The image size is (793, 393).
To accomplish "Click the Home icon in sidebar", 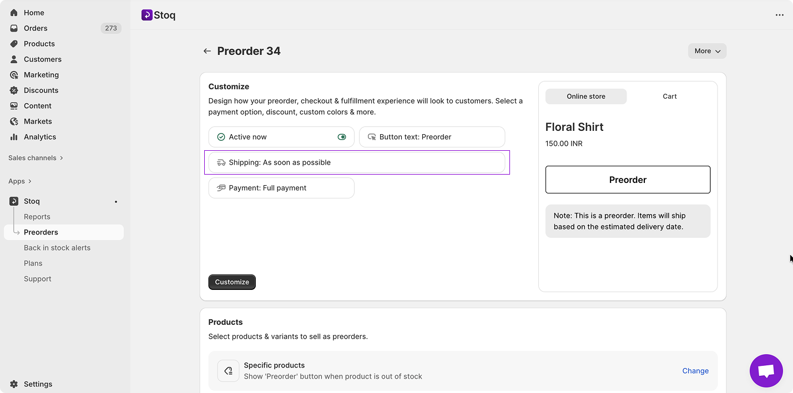I will 14,13.
